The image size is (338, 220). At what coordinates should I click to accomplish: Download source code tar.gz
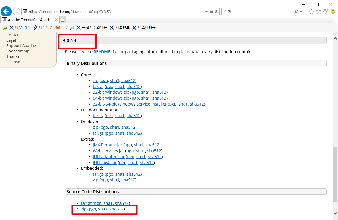click(86, 203)
